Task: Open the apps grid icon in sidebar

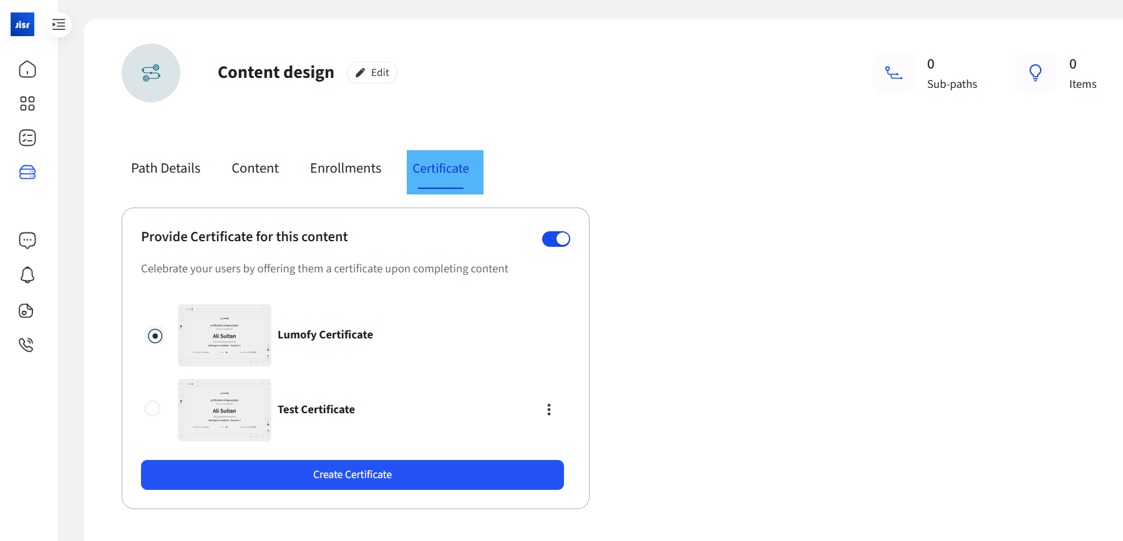Action: tap(27, 103)
